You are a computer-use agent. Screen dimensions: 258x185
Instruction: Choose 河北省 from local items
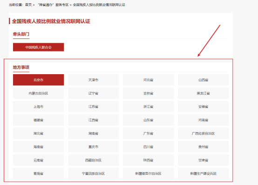148,80
